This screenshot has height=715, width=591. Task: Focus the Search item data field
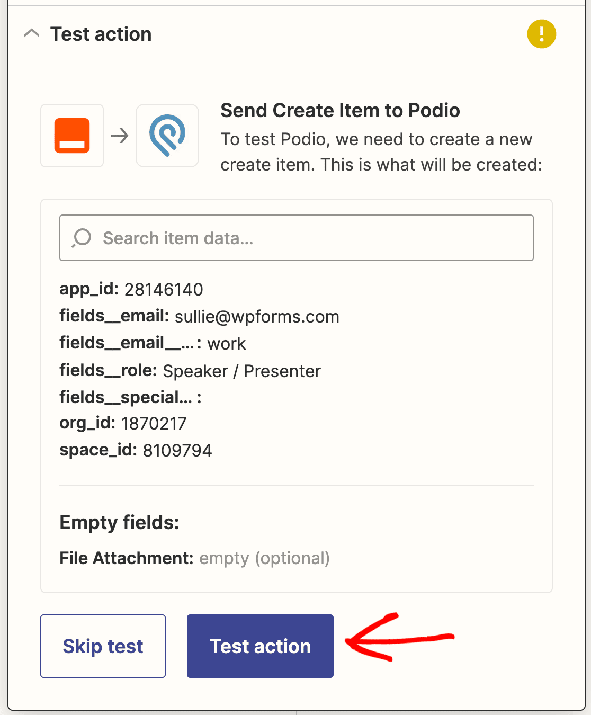pos(297,238)
